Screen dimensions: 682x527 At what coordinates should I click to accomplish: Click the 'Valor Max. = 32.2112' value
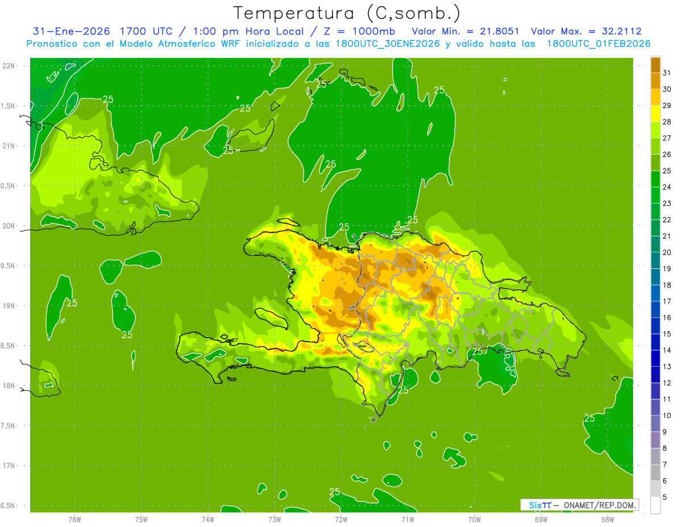[x=587, y=31]
